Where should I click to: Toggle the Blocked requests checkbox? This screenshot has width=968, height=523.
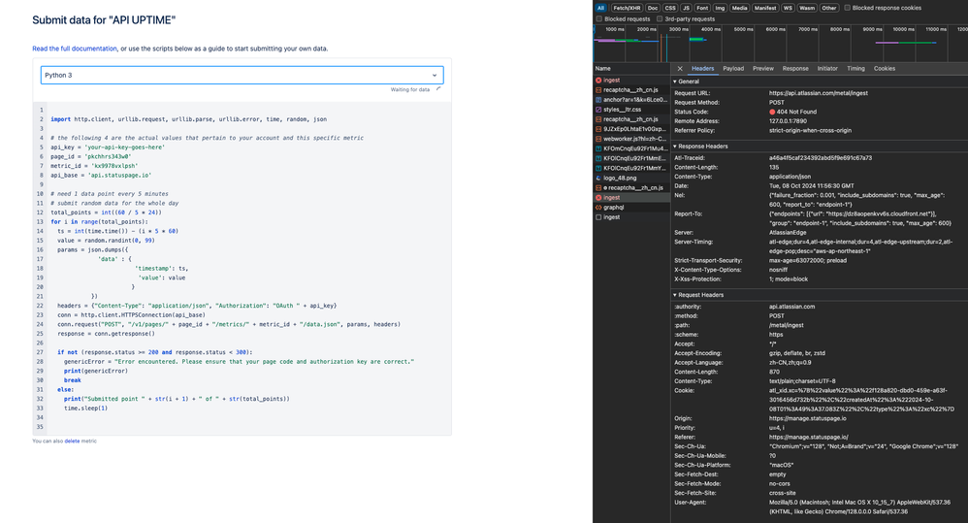pos(598,19)
